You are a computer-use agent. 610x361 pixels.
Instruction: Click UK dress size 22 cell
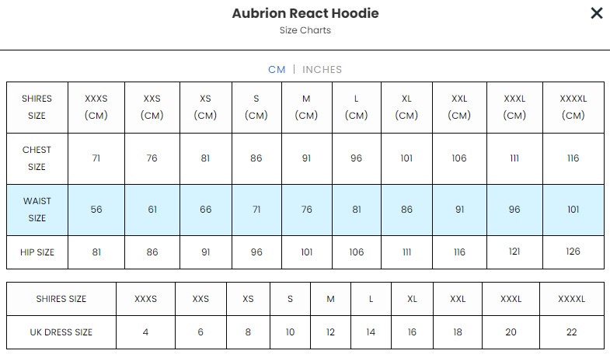(x=571, y=332)
